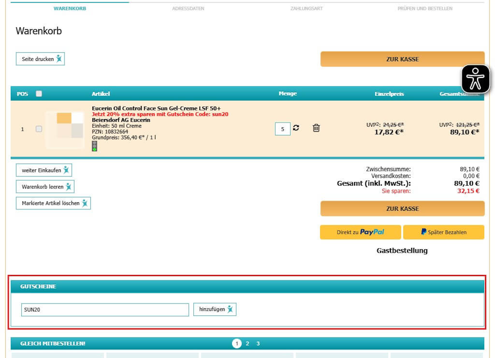Image resolution: width=495 pixels, height=358 pixels.
Task: Click the star icon on hinzufügen button
Action: [230, 309]
